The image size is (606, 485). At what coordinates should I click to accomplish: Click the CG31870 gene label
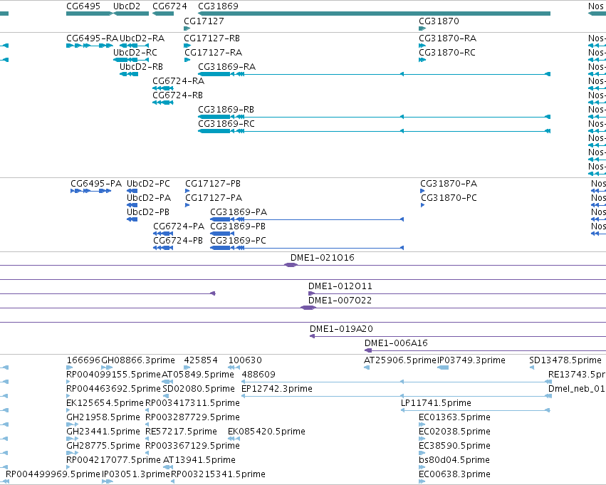click(x=439, y=21)
